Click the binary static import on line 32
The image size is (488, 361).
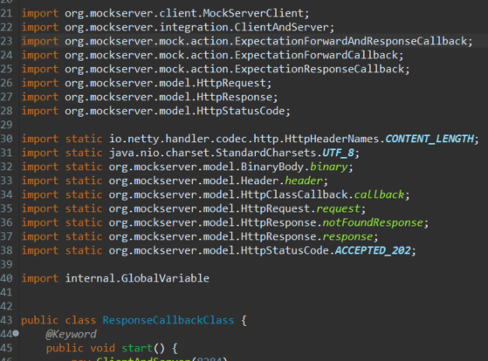[x=329, y=167]
